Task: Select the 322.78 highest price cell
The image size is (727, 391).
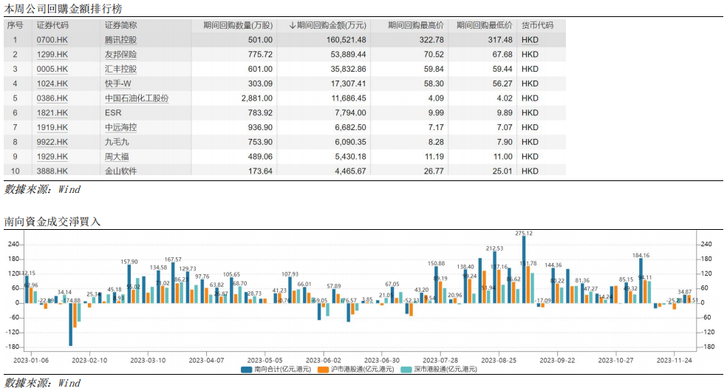Action: 431,40
